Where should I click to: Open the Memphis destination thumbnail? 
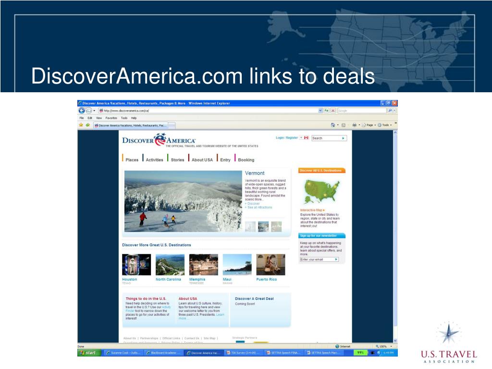point(204,265)
